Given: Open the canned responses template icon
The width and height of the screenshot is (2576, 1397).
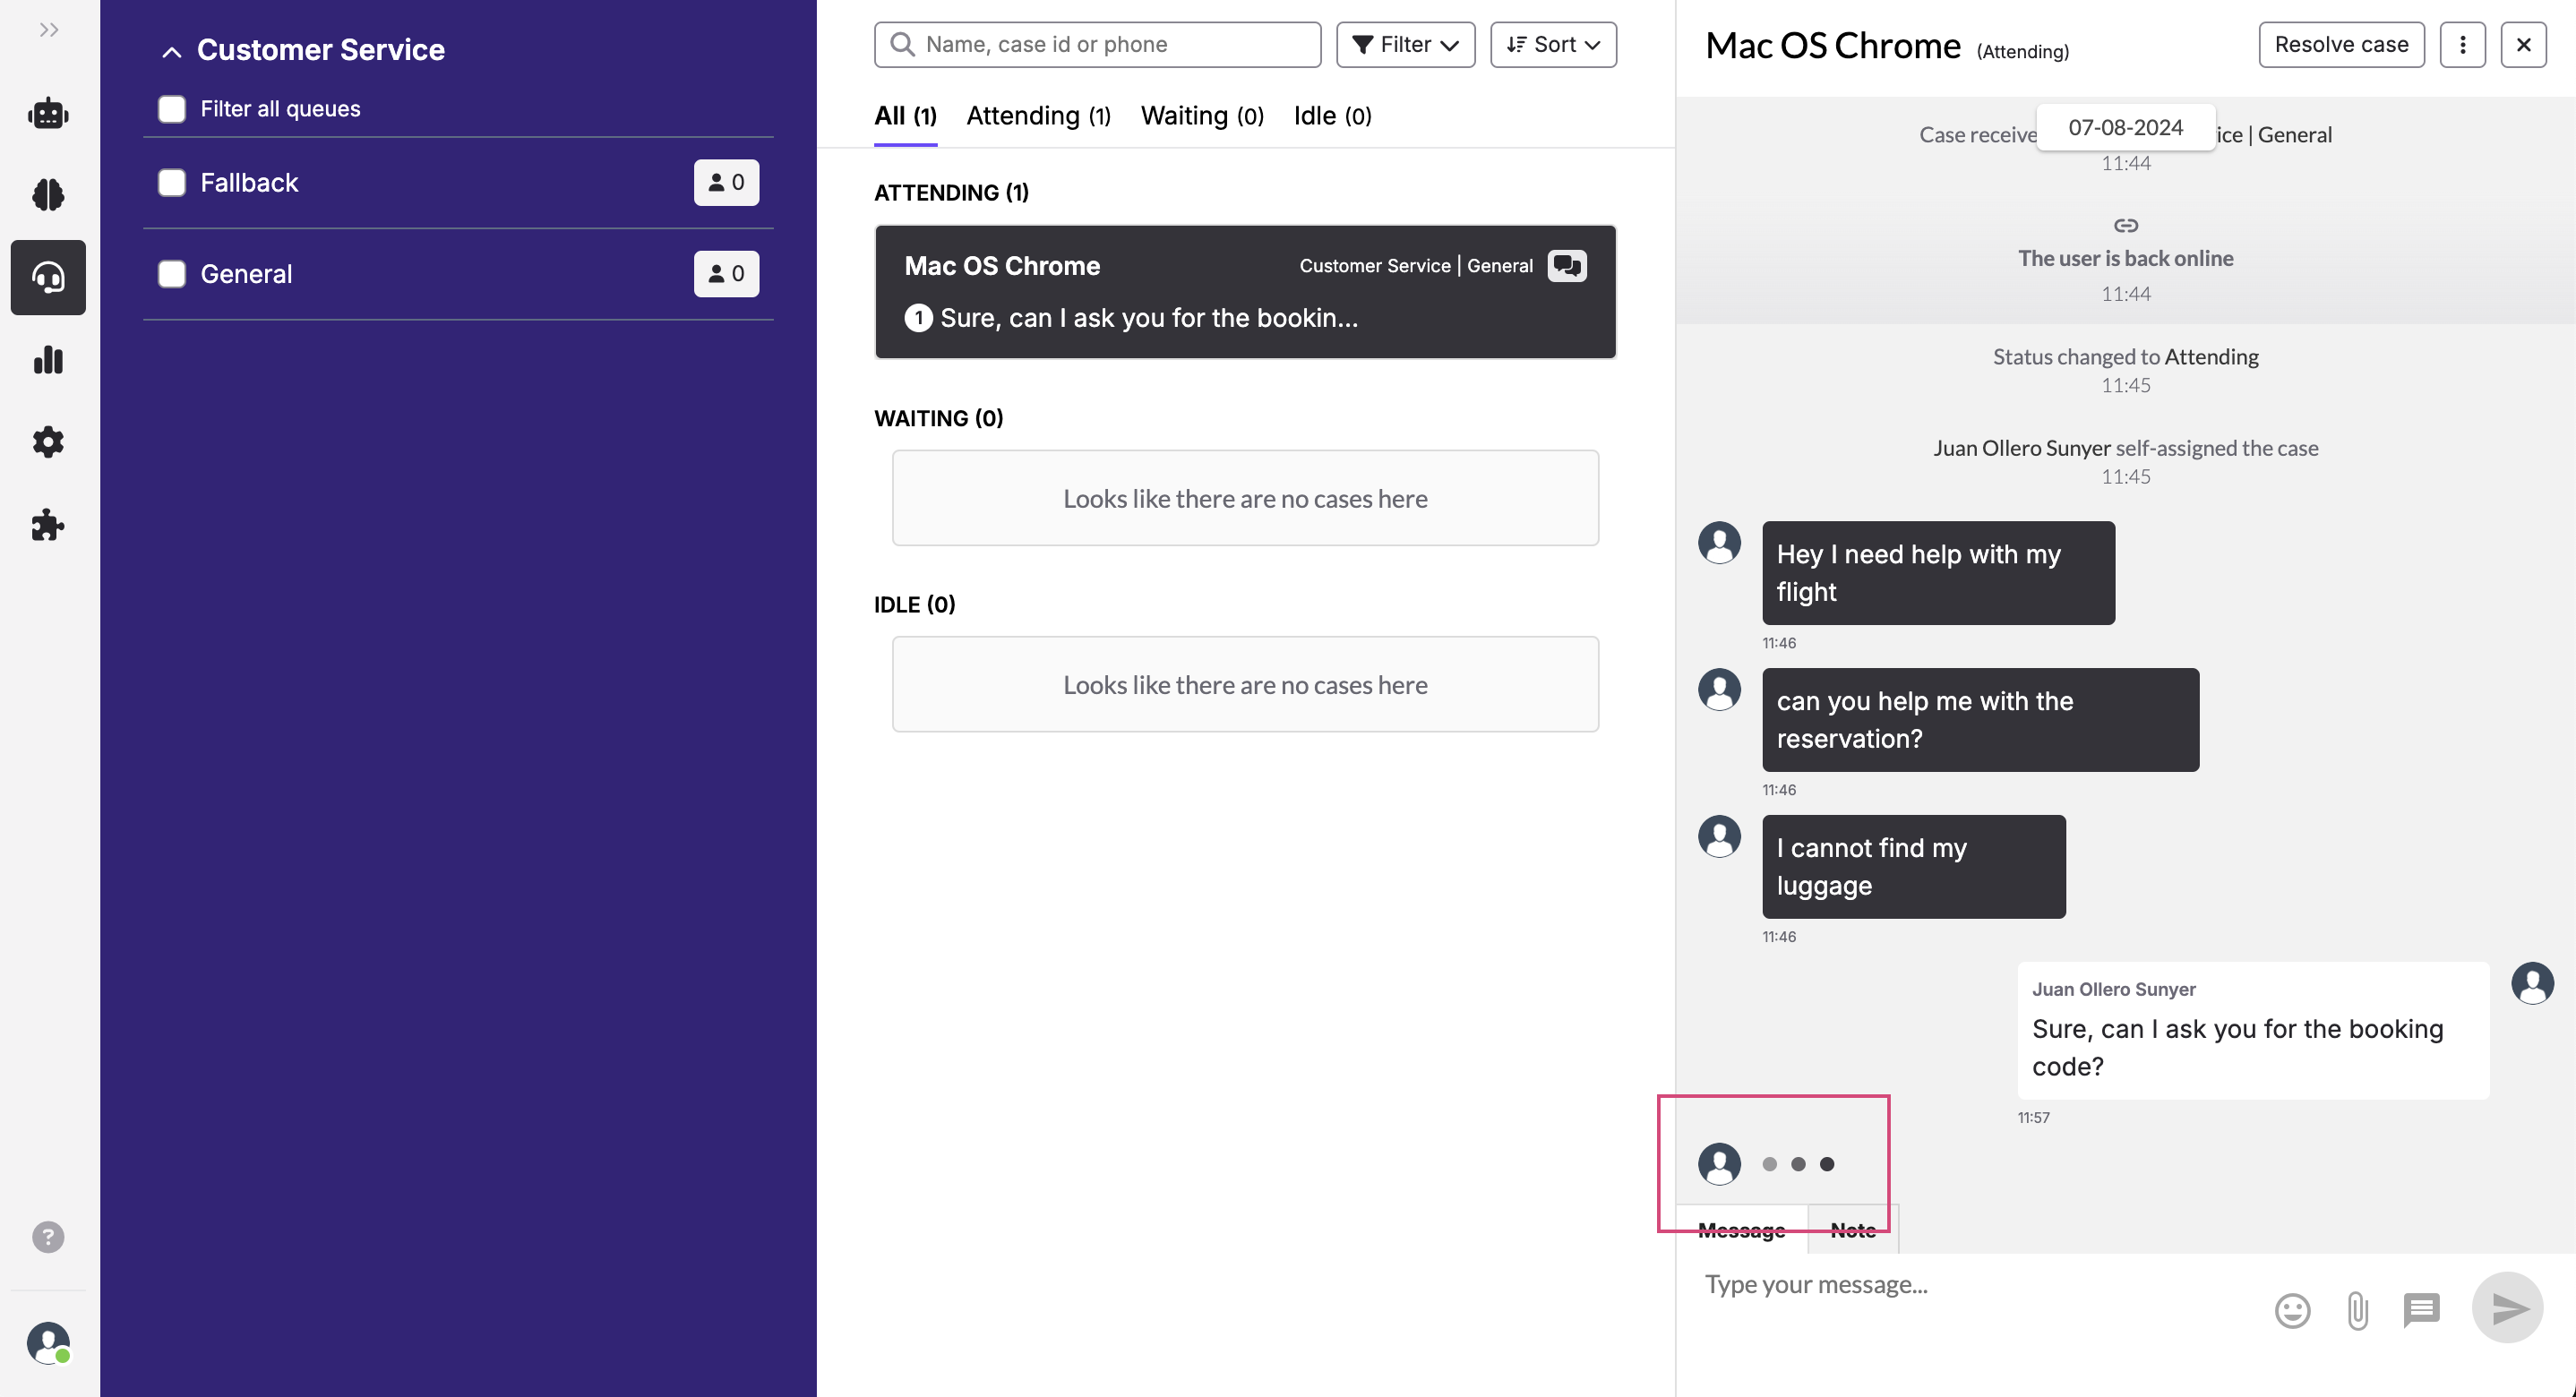Looking at the screenshot, I should [x=2421, y=1309].
